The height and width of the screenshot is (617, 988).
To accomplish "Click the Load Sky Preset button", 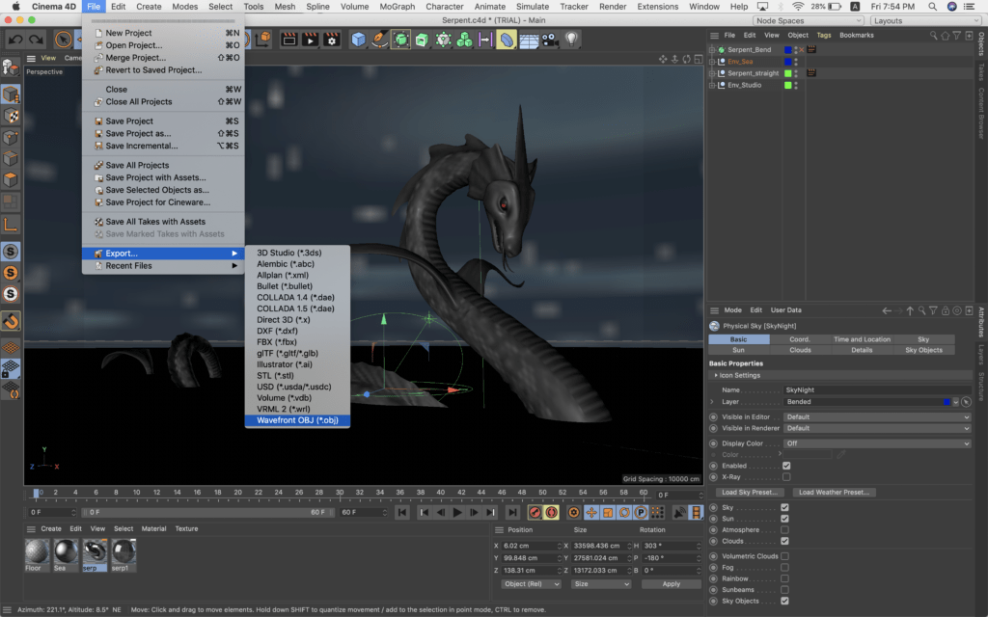I will point(749,492).
